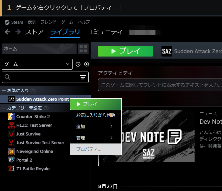Switch to grid collections view icon

click(x=83, y=49)
